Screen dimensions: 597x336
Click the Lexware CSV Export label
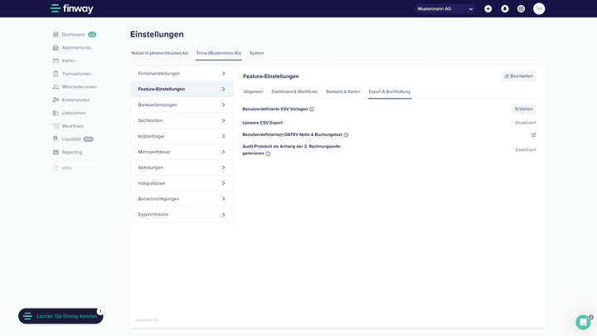(x=262, y=123)
